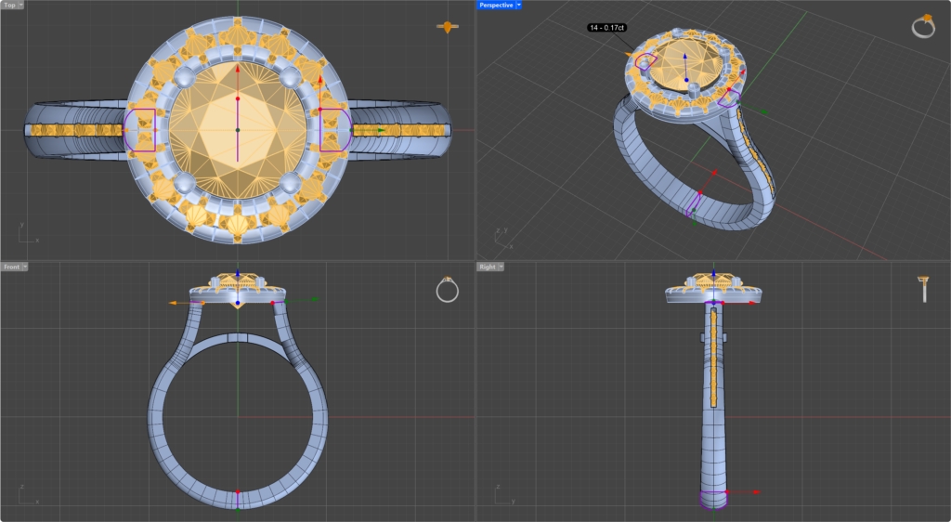Open the Perspective viewport menu arrow
The height and width of the screenshot is (522, 951).
tap(518, 5)
